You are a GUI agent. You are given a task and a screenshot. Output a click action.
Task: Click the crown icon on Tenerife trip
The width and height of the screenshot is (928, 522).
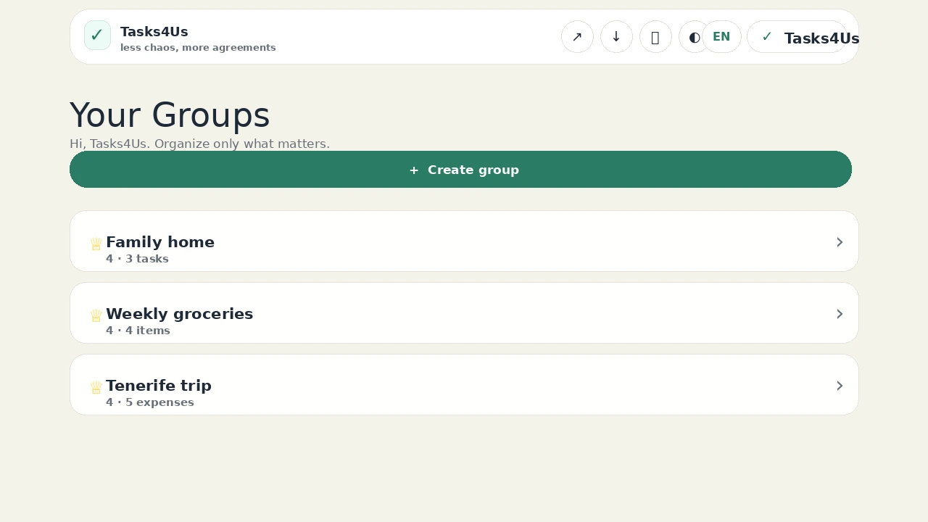pos(96,387)
